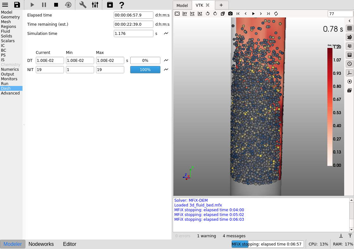Click the frame number field showing 77
This screenshot has height=249, width=354.
(x=340, y=14)
